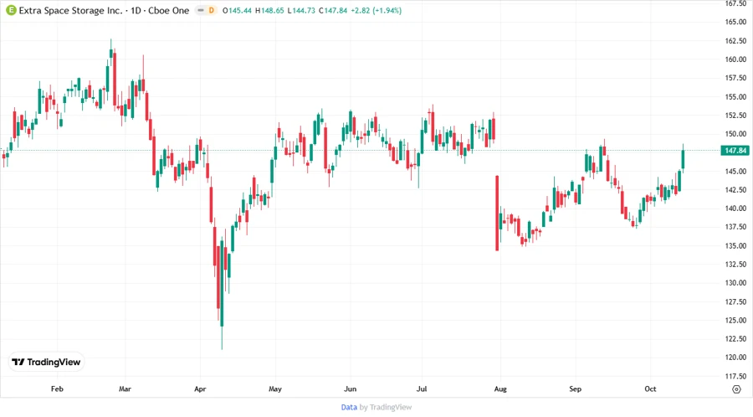Click the 120.00 price axis label
This screenshot has width=753, height=417.
(735, 357)
